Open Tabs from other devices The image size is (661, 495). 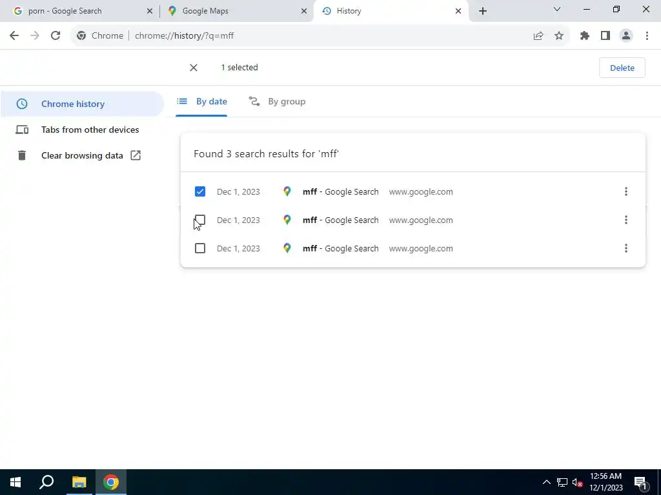tap(82, 130)
